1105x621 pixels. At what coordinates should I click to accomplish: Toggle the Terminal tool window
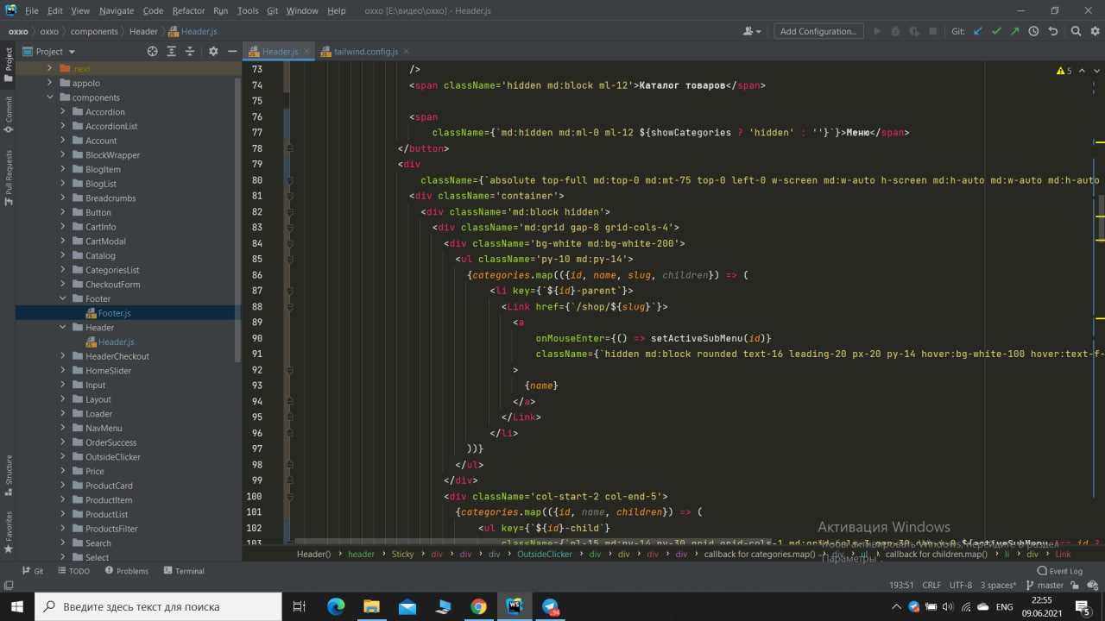coord(183,571)
